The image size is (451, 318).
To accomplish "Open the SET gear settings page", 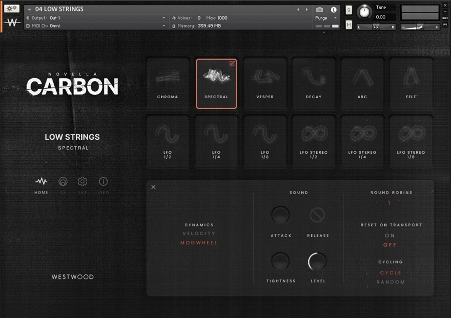I will pyautogui.click(x=82, y=184).
